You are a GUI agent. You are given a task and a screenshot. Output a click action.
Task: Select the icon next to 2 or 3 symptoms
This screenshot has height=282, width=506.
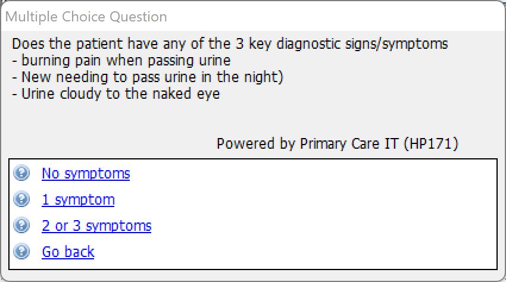(x=21, y=225)
